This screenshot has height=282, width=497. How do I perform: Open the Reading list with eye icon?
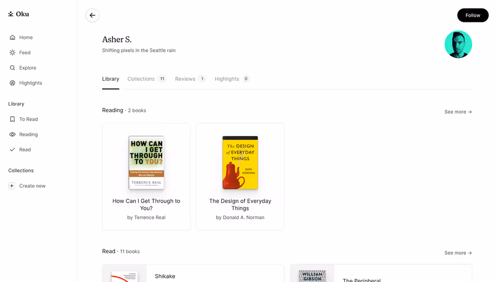click(24, 134)
